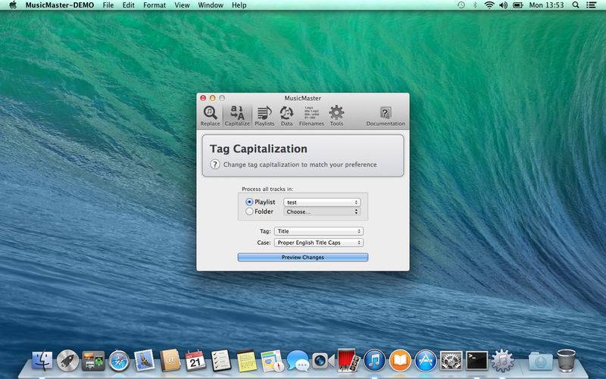This screenshot has width=606, height=379.
Task: Open Mission Control from the Dock
Action: 93,361
